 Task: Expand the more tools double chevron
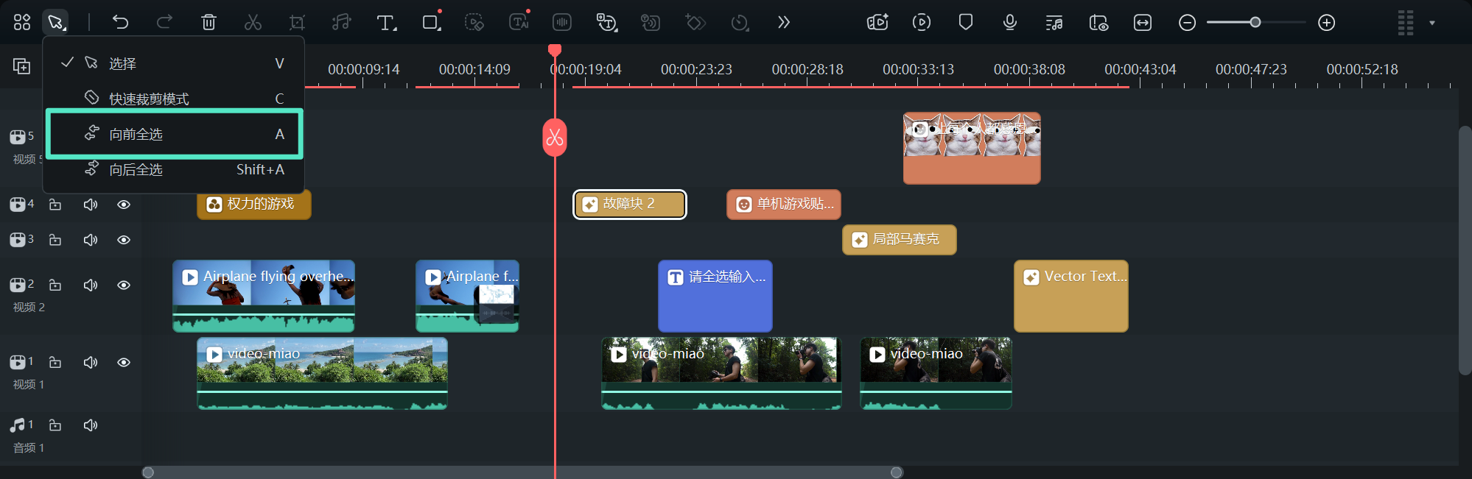coord(783,22)
